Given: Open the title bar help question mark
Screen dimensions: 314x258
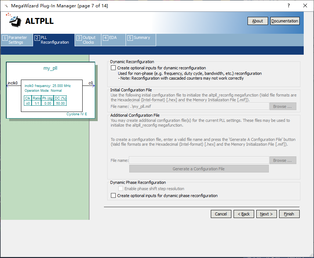Looking at the screenshot, I should pyautogui.click(x=289, y=6).
